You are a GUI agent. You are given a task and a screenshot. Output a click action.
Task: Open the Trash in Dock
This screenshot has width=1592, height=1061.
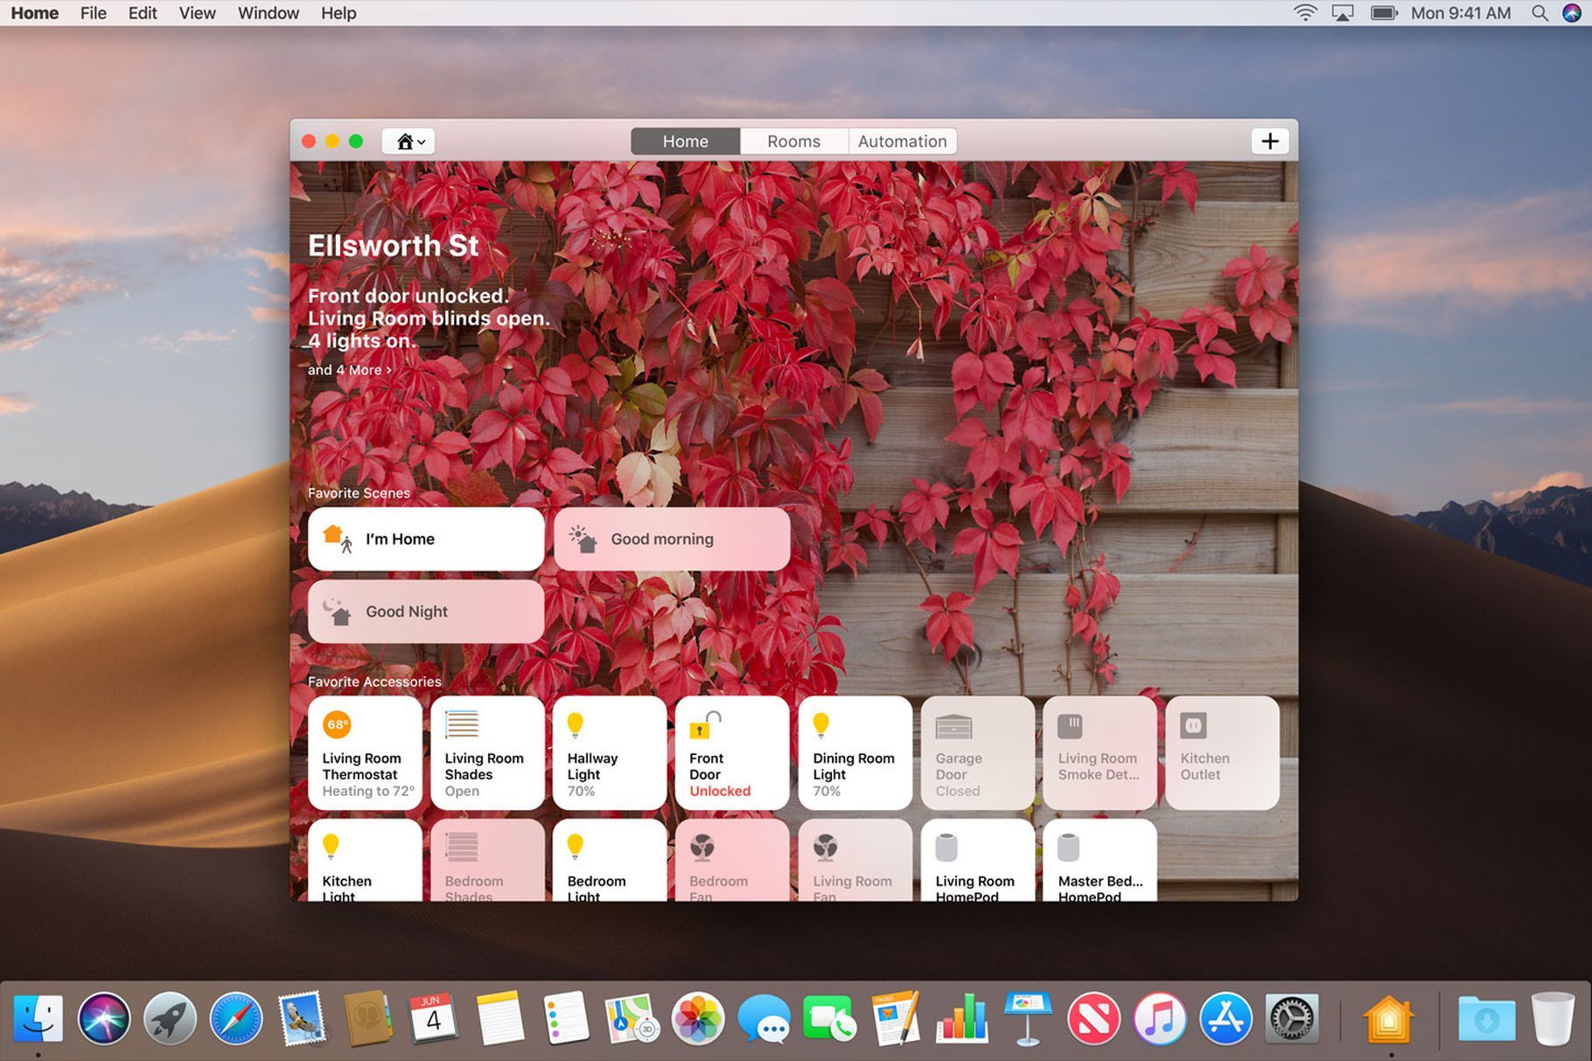[x=1553, y=1018]
